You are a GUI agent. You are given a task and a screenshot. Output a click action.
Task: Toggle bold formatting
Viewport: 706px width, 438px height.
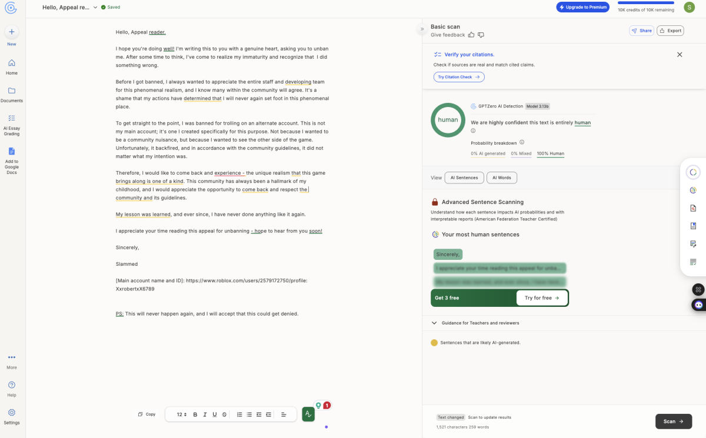click(195, 414)
